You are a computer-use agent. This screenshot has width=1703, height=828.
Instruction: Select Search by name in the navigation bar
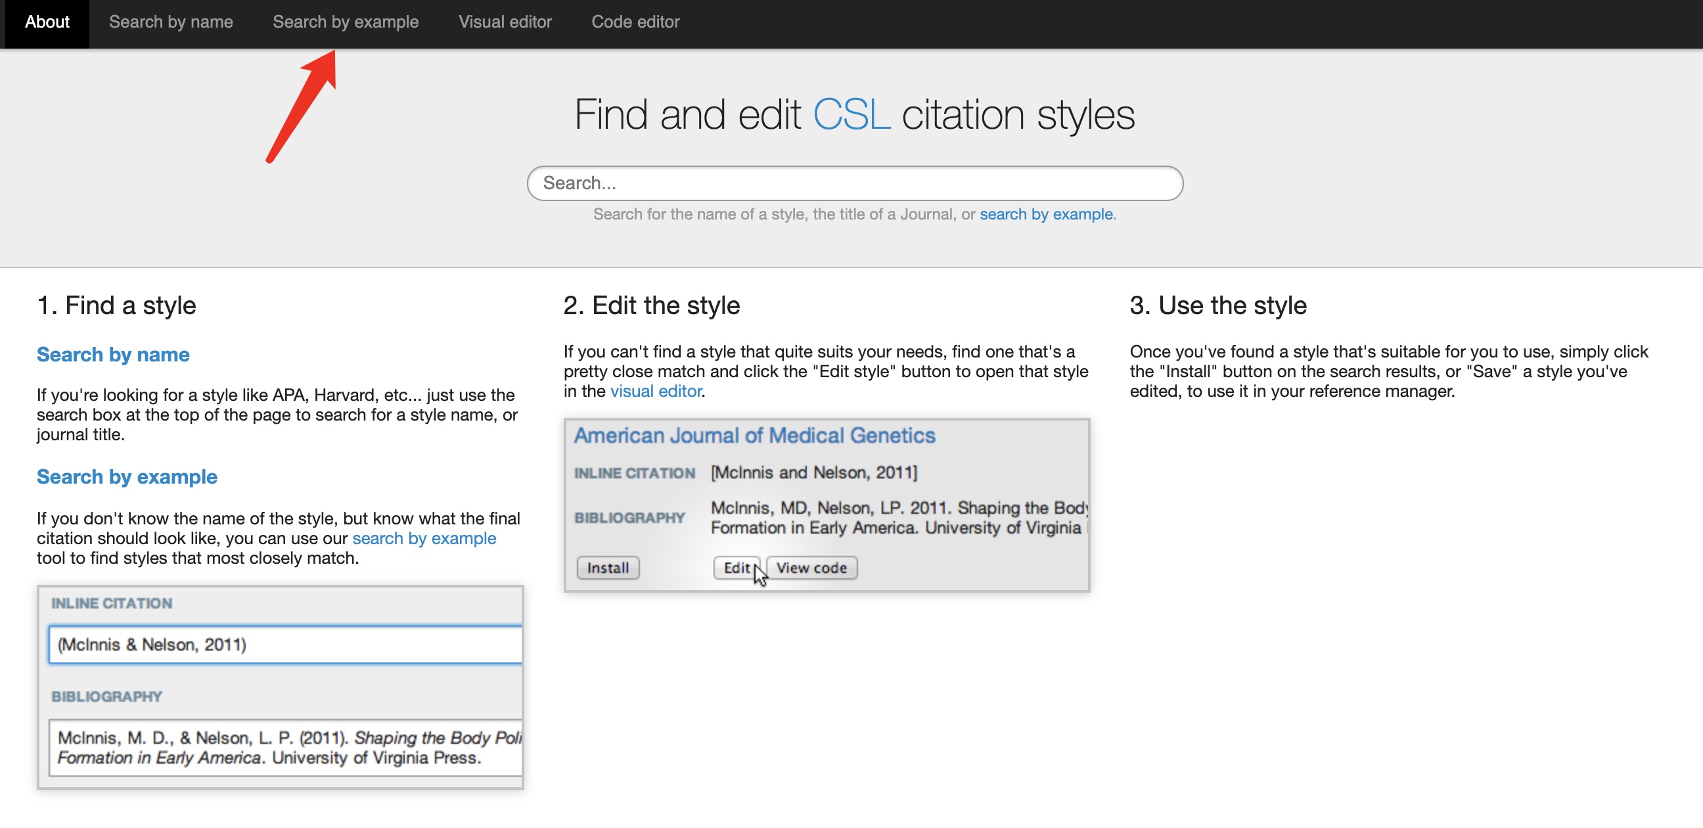pos(171,22)
